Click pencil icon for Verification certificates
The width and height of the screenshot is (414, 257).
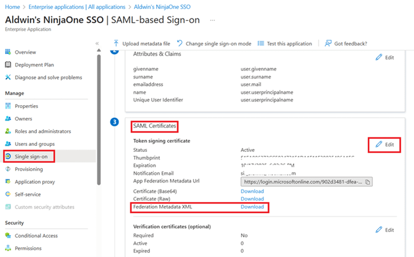coord(379,229)
